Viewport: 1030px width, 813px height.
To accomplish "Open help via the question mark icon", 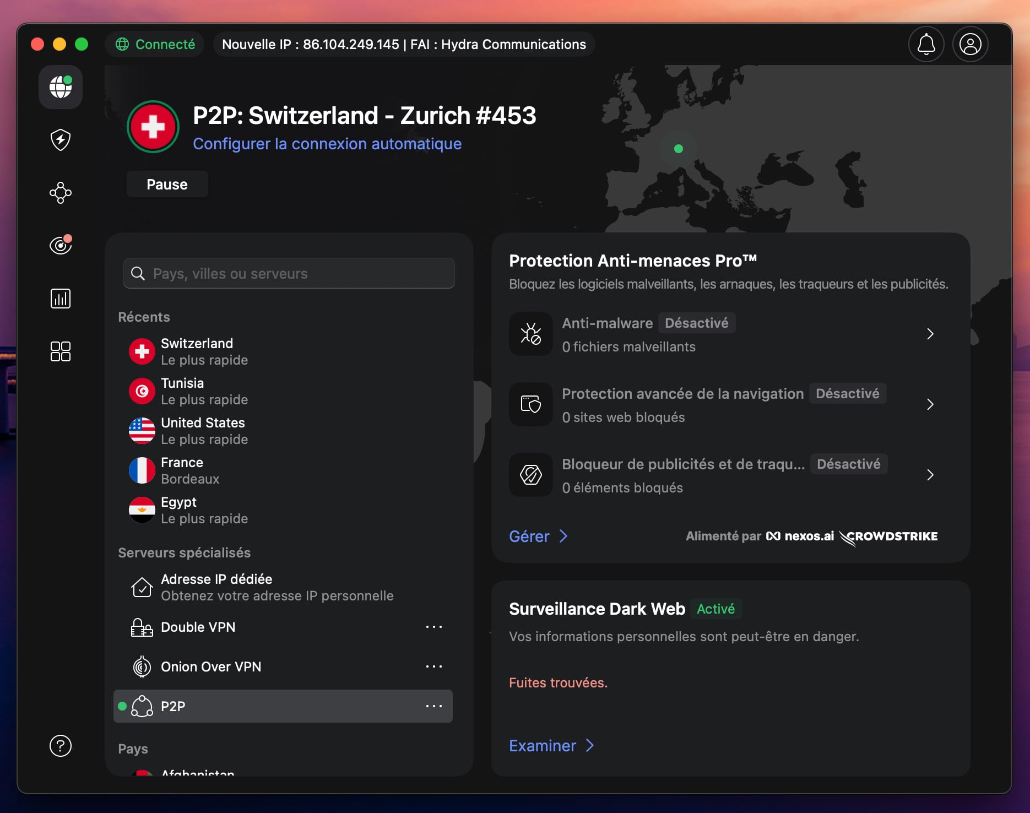I will click(x=61, y=746).
